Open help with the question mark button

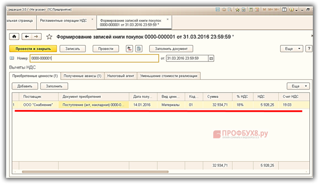point(309,49)
